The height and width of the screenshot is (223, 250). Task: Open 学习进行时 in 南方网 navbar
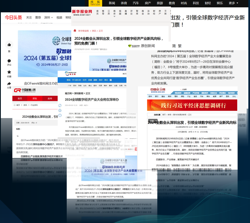pos(77,80)
